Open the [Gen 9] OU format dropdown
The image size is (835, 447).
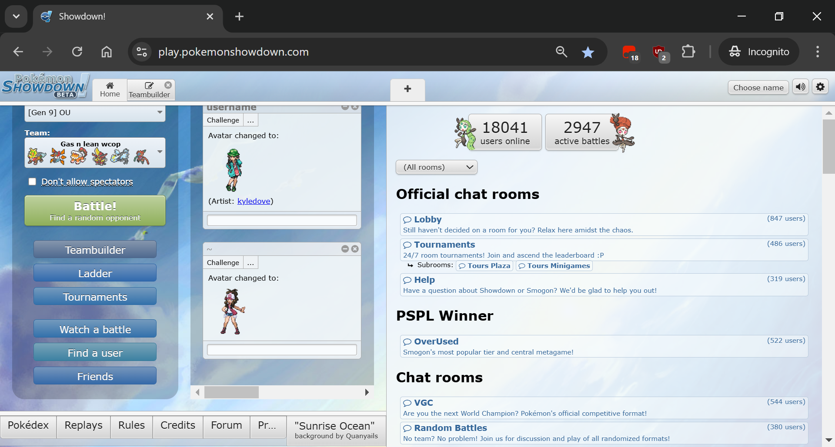coord(95,113)
